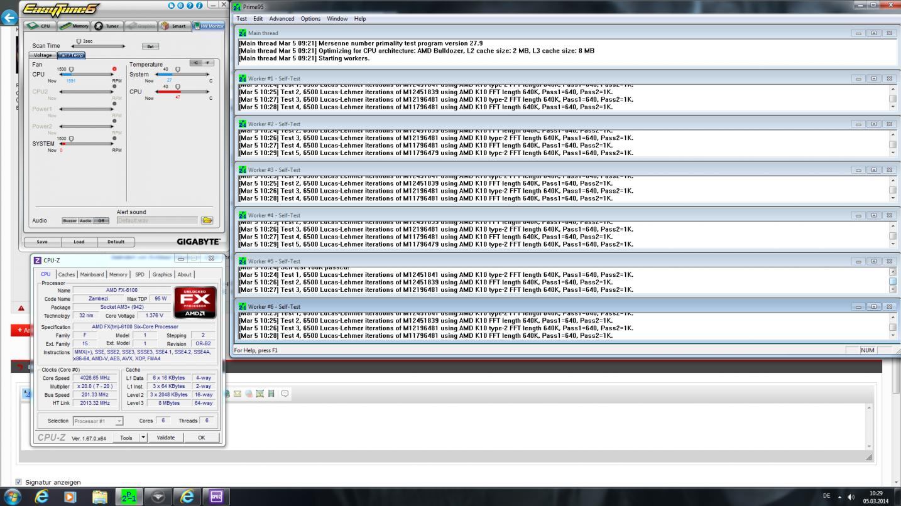901x506 pixels.
Task: Open the Help menu in Prime95
Action: 360,19
